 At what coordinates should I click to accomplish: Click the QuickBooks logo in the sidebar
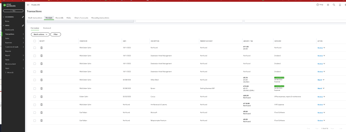tap(9, 5)
